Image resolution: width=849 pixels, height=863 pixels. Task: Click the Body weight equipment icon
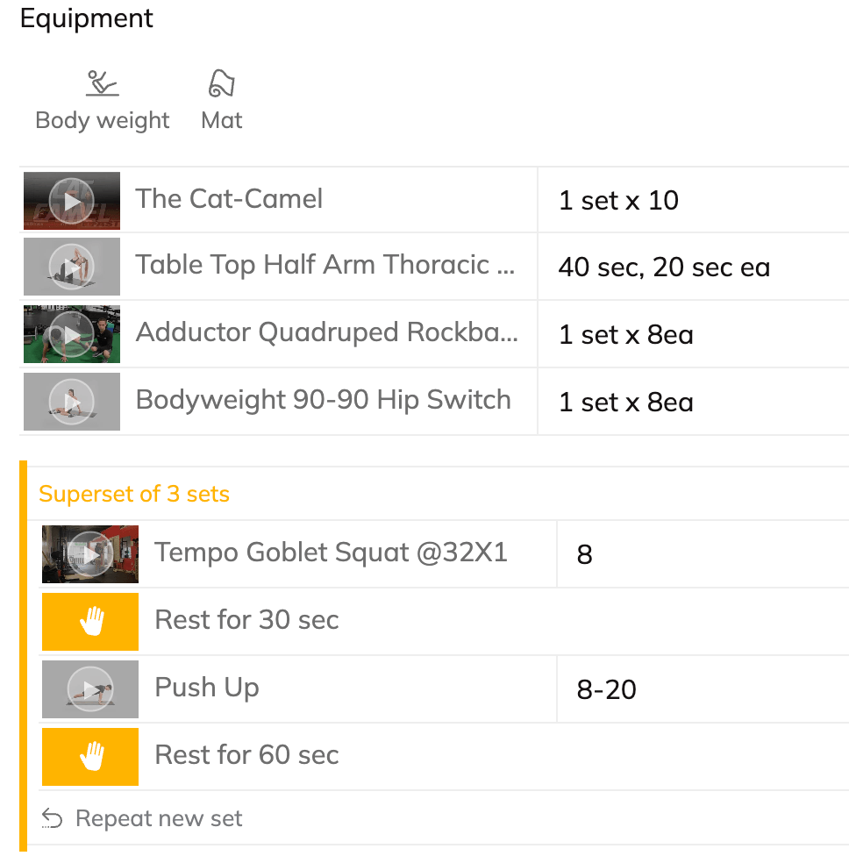pyautogui.click(x=103, y=84)
